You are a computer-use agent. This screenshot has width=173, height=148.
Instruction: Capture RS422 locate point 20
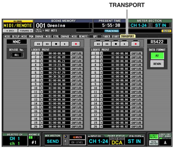(x=136, y=126)
